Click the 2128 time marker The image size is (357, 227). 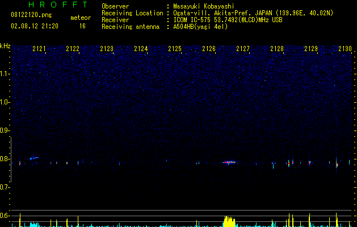click(277, 49)
